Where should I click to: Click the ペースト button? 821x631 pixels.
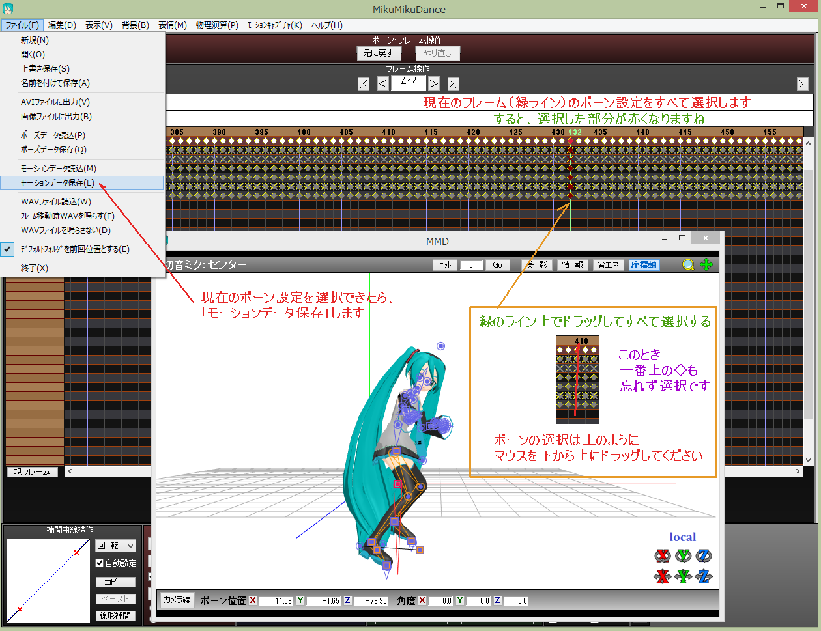[x=116, y=599]
